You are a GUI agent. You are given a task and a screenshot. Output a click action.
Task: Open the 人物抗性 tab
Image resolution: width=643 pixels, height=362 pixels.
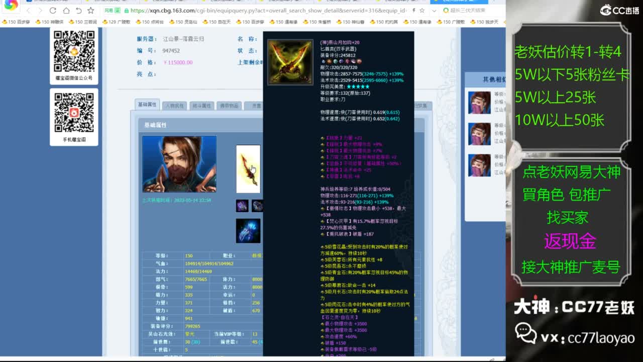[174, 106]
